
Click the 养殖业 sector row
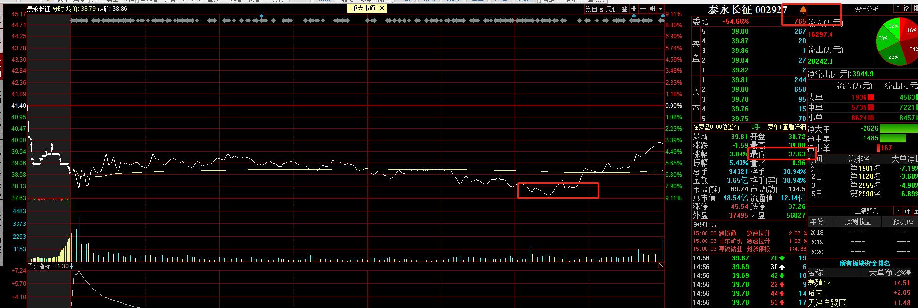coord(863,283)
